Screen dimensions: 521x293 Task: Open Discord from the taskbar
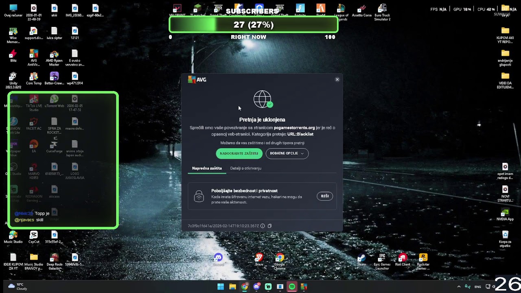coord(256,286)
